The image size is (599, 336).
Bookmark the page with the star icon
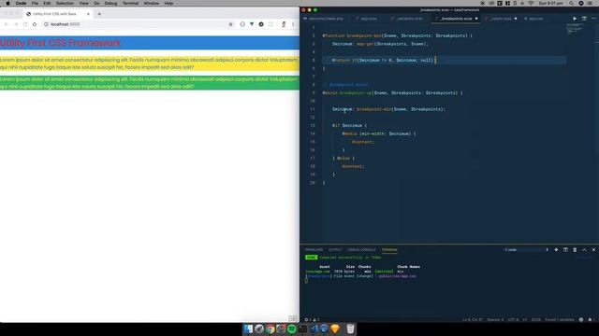click(231, 24)
